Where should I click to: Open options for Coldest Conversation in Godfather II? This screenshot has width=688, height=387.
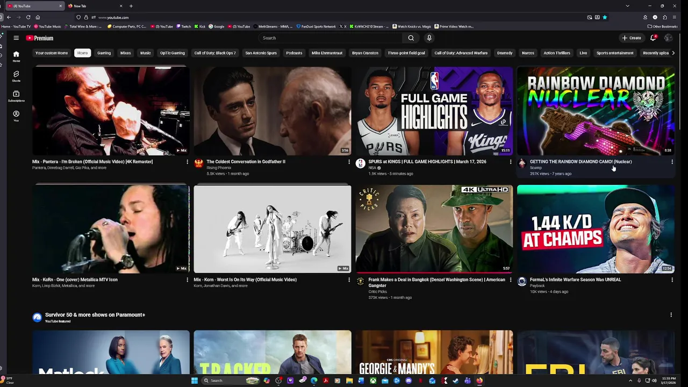[349, 162]
